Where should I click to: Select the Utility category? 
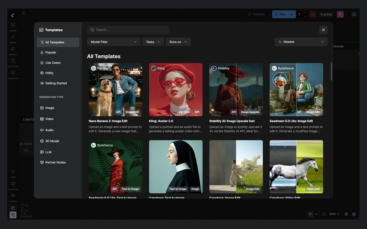click(x=58, y=73)
